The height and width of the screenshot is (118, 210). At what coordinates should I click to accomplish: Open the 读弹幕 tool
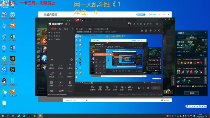(x=51, y=84)
